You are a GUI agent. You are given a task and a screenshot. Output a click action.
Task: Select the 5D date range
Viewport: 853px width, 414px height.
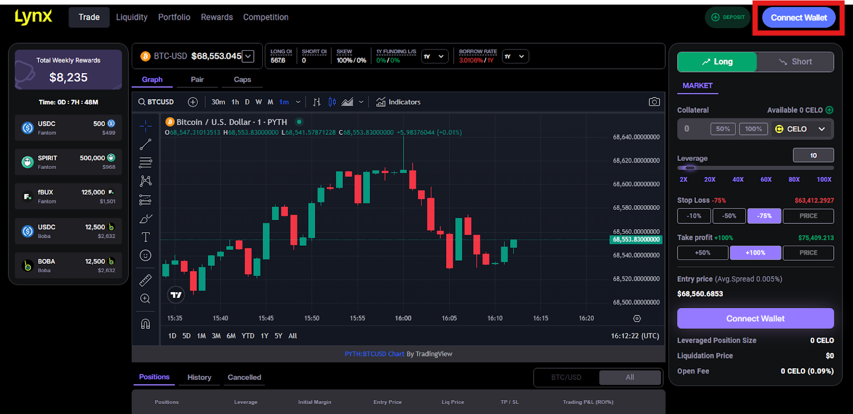pos(187,336)
